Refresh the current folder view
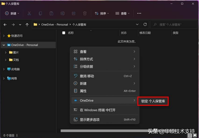 pyautogui.click(x=145, y=25)
